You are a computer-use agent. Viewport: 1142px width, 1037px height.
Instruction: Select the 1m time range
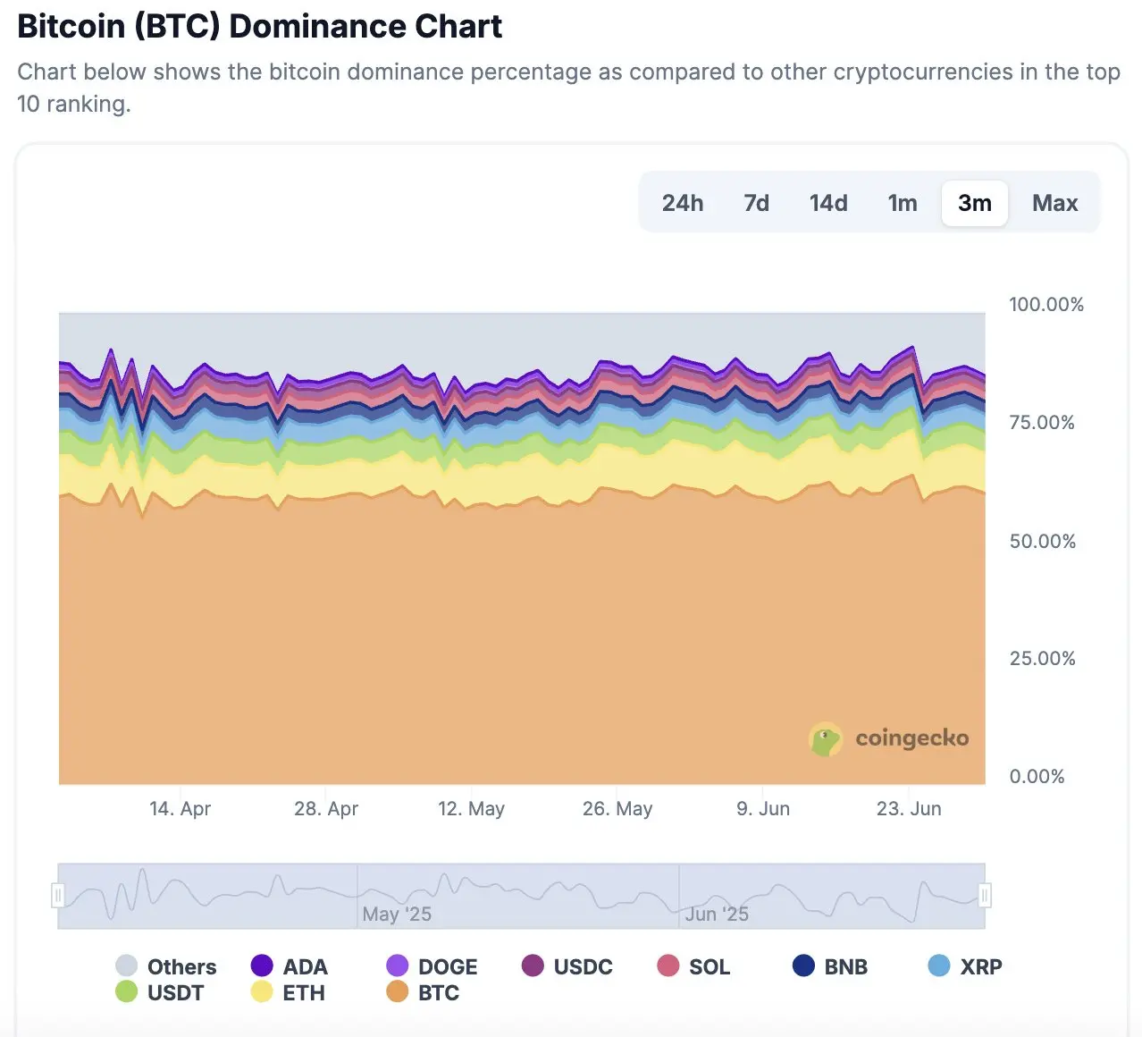903,203
